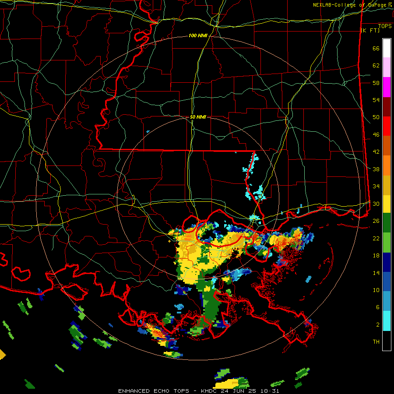Viewport: 394px width, 394px height.
Task: Click the 46 value on legend
Action: click(x=376, y=135)
